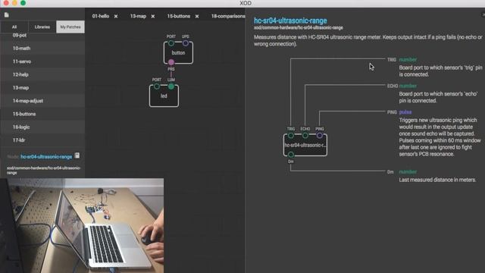Select the button node on canvas
This screenshot has height=273, width=485.
click(179, 53)
